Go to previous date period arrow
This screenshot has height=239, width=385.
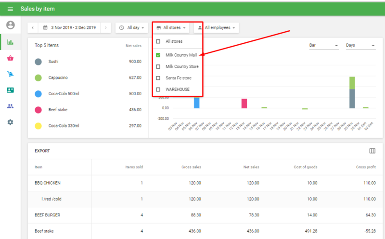33,28
